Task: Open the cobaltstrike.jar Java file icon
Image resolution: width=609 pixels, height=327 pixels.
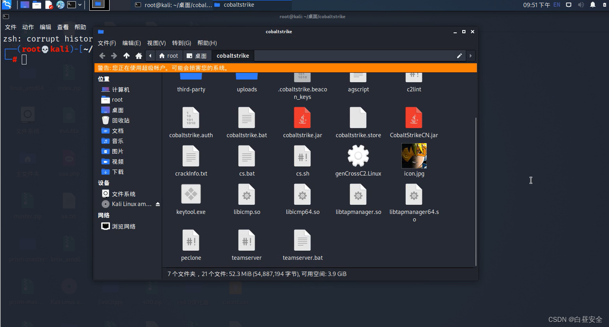Action: click(303, 118)
